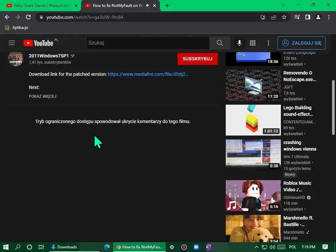This screenshot has height=252, width=336.
Task: Switch to Downloads window on taskbar
Action: point(74,247)
